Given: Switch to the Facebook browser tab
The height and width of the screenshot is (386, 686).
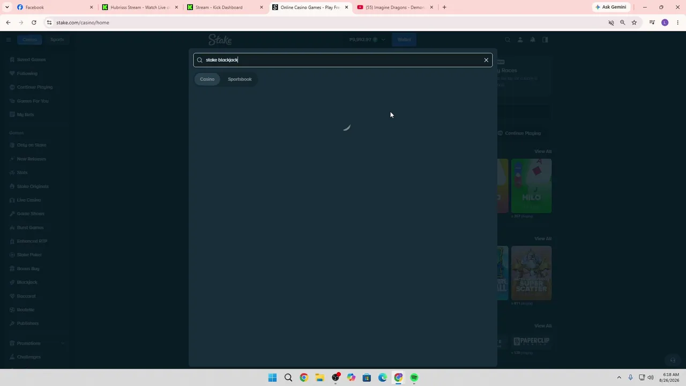Looking at the screenshot, I should tap(55, 8).
